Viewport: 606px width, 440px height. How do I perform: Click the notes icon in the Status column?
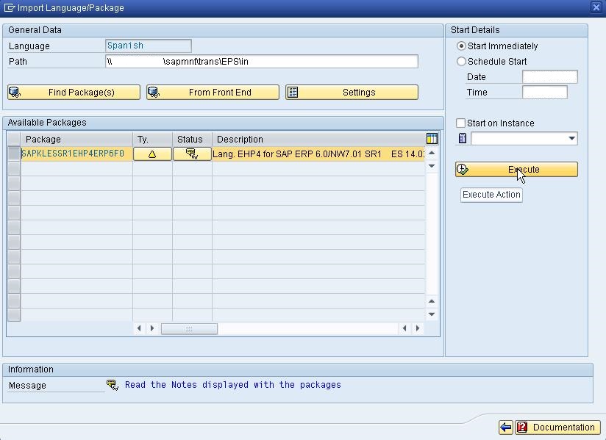[190, 154]
